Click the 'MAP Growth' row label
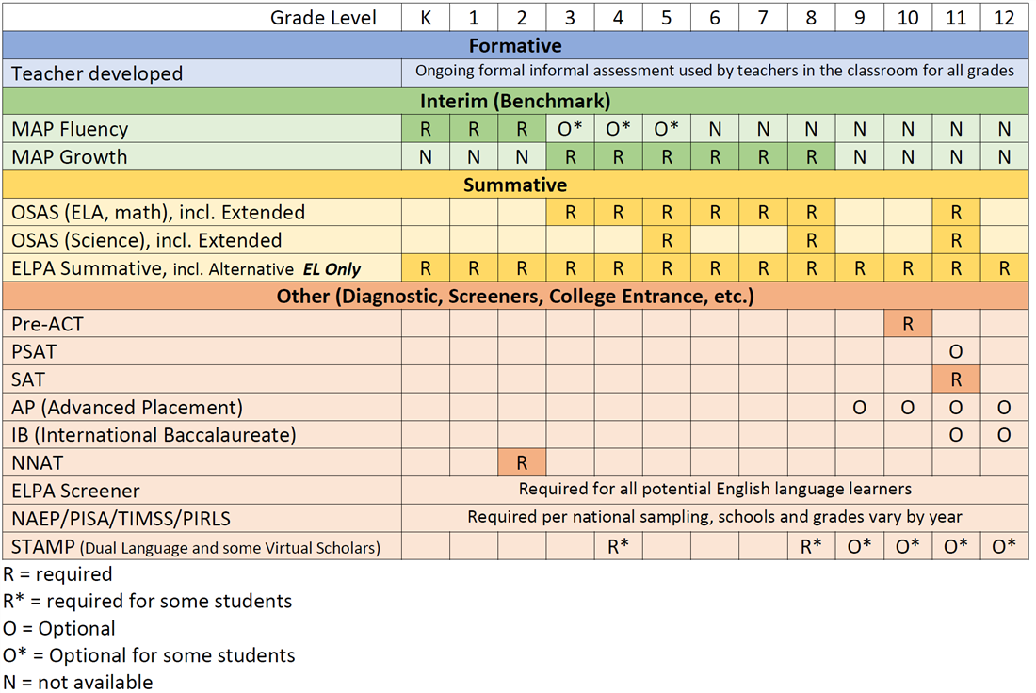1036x693 pixels. coord(202,156)
